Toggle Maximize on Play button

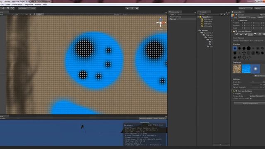(146, 118)
